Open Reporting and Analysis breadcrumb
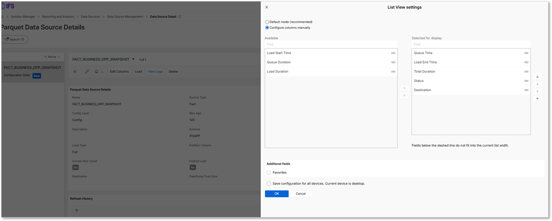Image resolution: width=552 pixels, height=221 pixels. (58, 16)
